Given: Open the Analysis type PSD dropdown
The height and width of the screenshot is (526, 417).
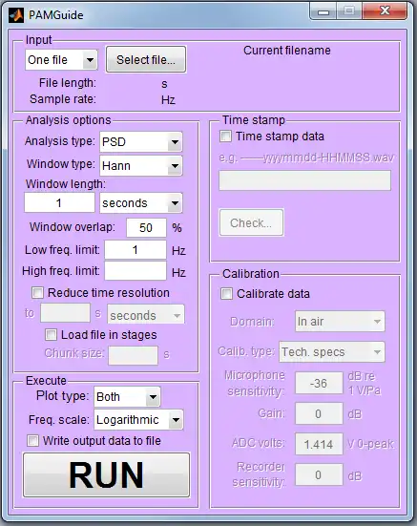Looking at the screenshot, I should pos(141,142).
